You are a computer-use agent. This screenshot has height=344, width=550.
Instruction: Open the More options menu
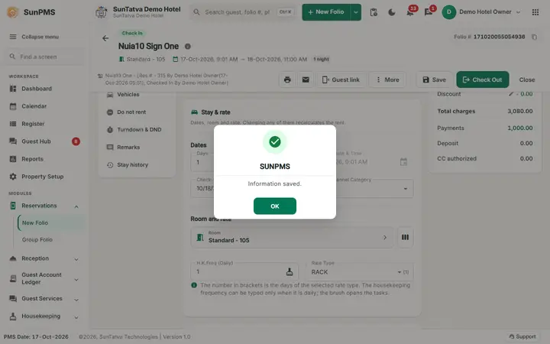point(387,80)
